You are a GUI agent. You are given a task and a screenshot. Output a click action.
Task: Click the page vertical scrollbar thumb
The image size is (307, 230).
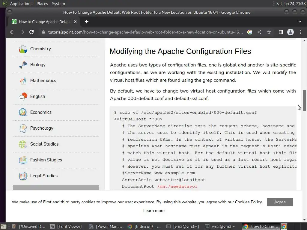point(304,100)
